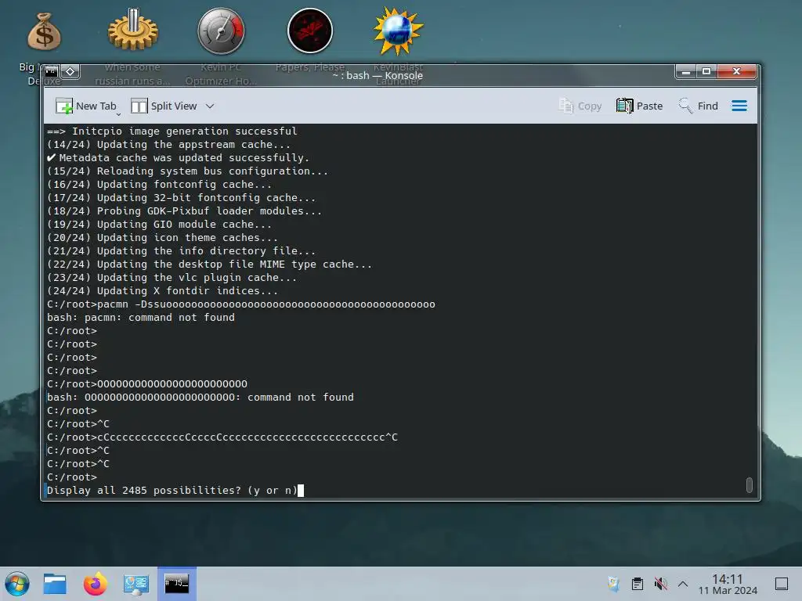Click '(23/24) Updating the vlc plugin cache' line

pyautogui.click(x=172, y=278)
